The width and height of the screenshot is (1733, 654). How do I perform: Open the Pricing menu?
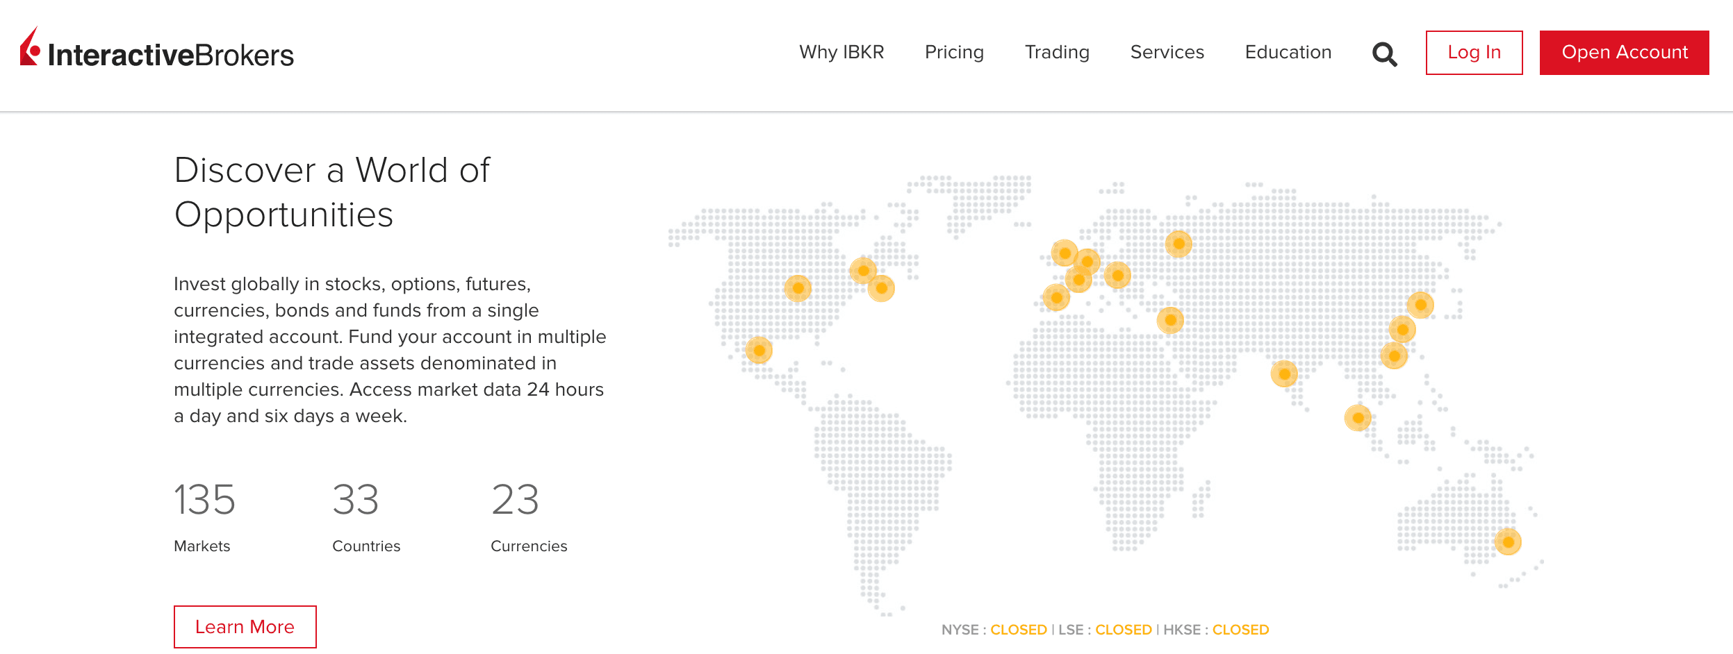point(954,52)
